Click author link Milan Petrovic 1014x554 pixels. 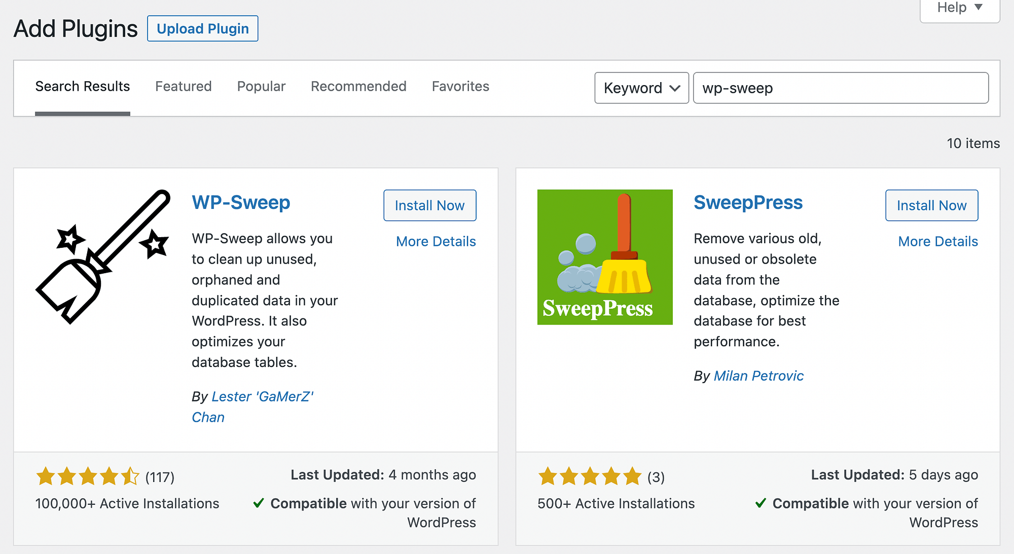pyautogui.click(x=759, y=376)
